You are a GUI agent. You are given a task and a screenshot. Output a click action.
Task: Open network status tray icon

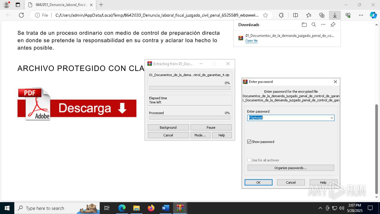pos(335,208)
